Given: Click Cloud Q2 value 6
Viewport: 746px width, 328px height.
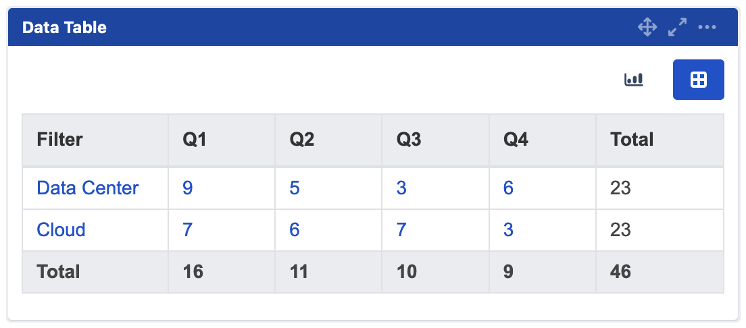Looking at the screenshot, I should click(x=295, y=229).
